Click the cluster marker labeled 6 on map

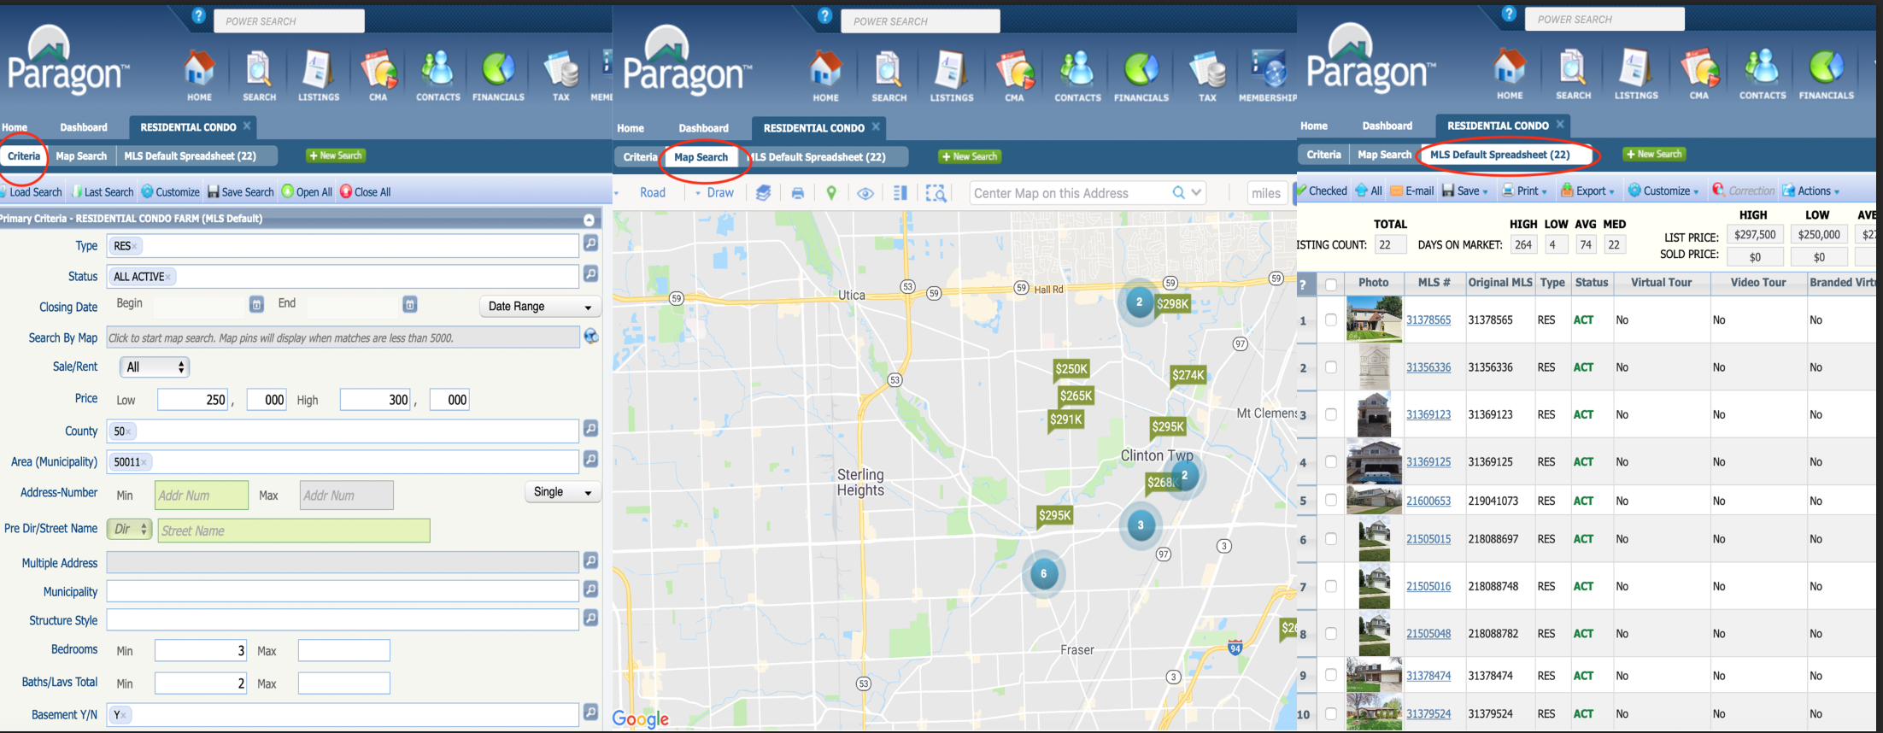click(1043, 574)
